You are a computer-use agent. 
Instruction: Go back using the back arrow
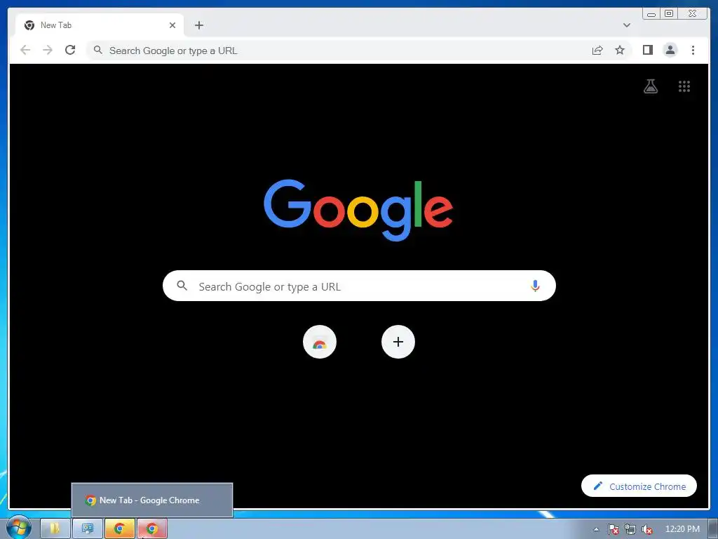(x=25, y=50)
